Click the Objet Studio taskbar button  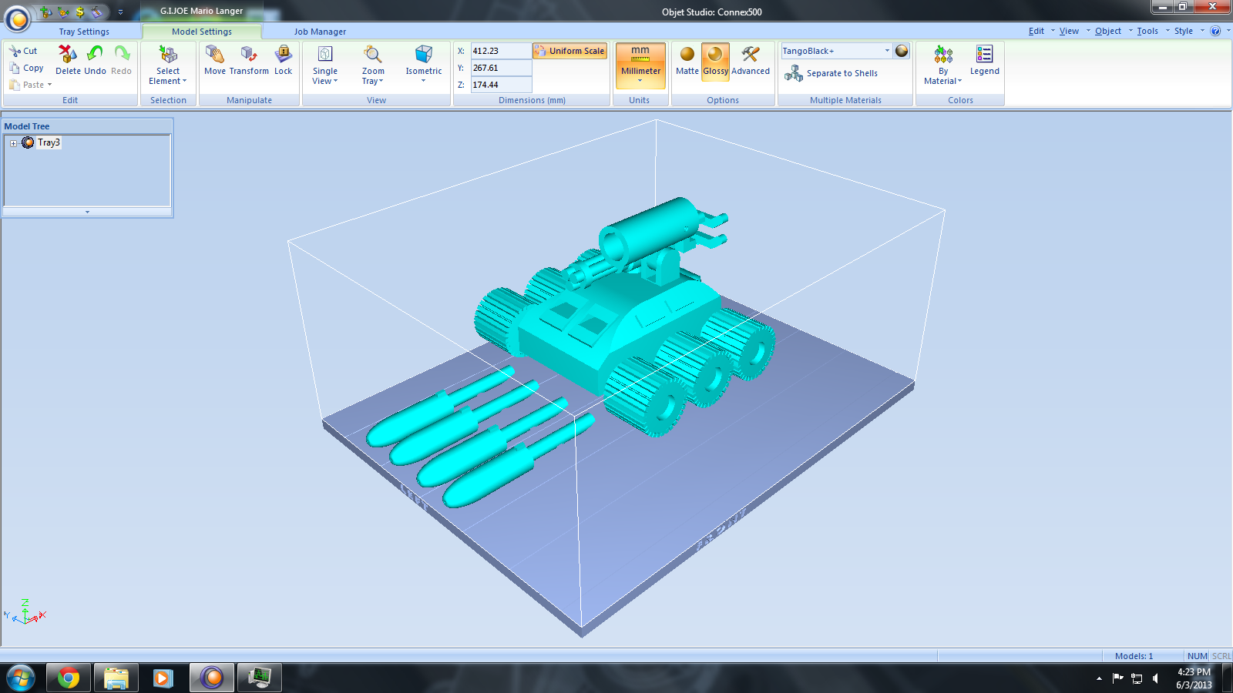pyautogui.click(x=211, y=678)
